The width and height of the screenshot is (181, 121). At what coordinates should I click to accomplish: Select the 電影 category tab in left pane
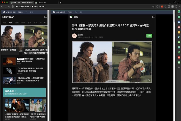tap(11, 23)
